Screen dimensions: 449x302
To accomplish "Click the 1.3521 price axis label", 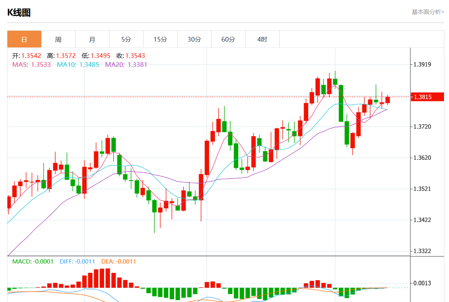I will 422,189.
